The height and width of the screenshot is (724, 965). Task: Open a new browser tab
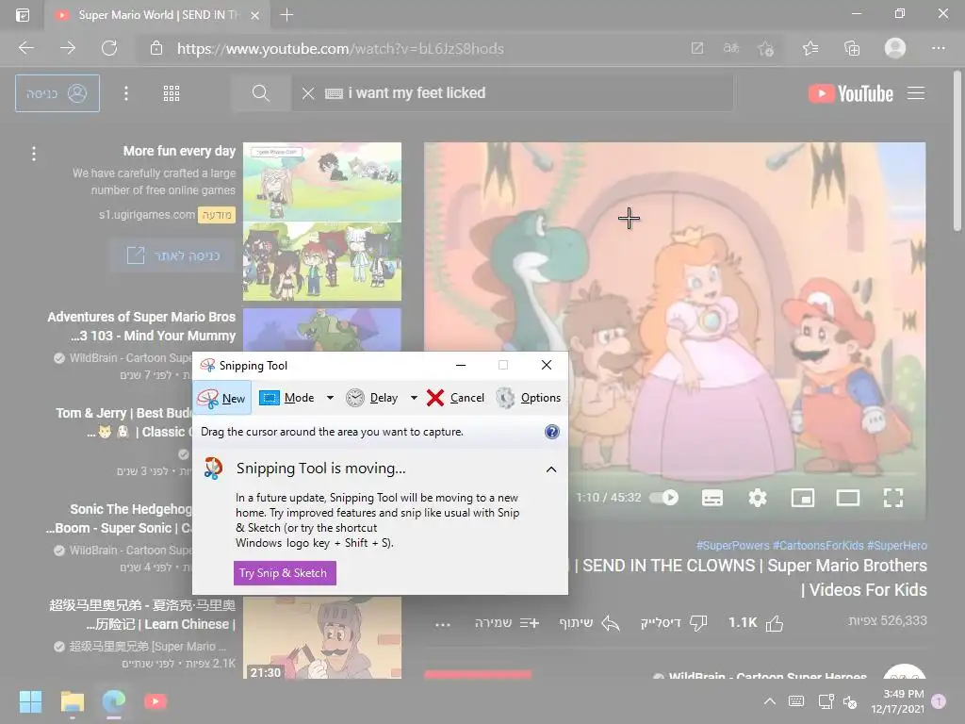click(286, 15)
